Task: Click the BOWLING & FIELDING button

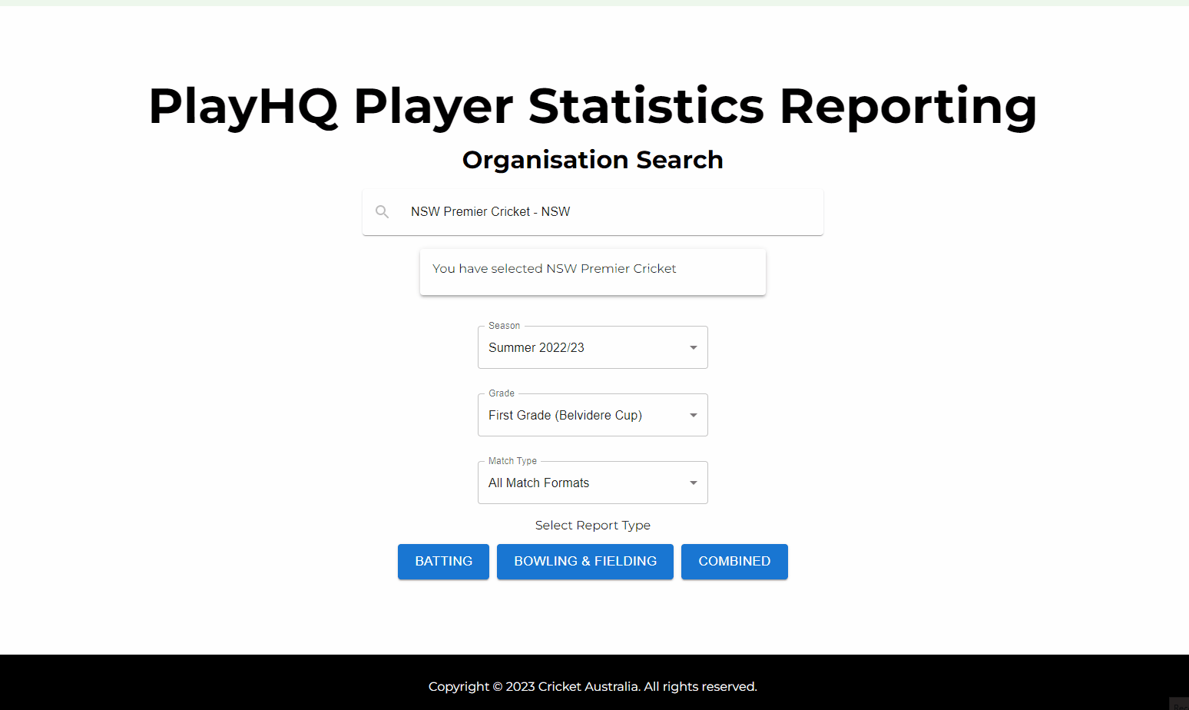Action: [585, 562]
